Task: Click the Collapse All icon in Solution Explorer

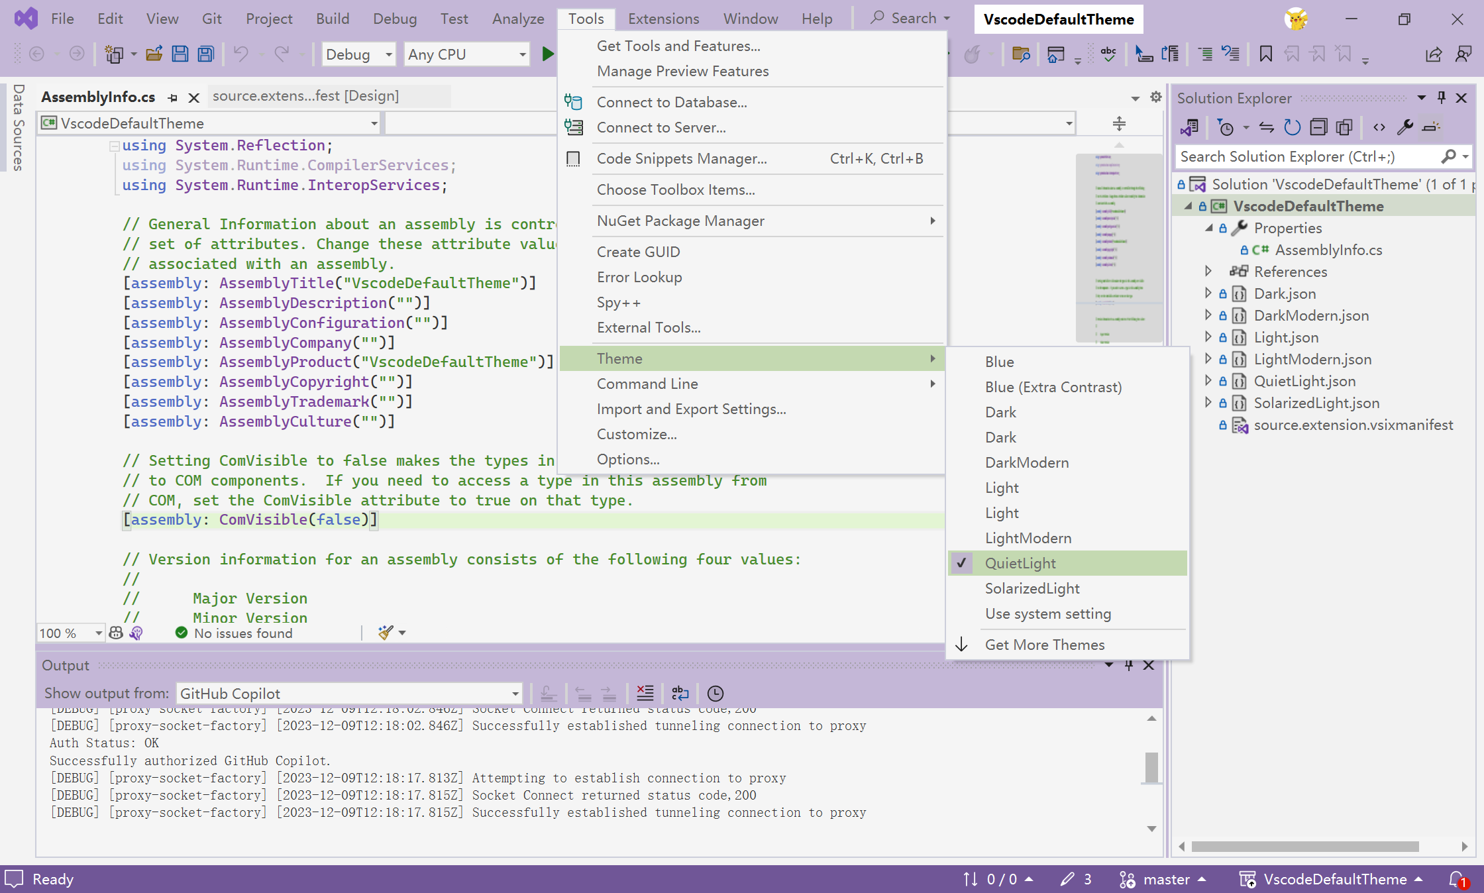Action: click(x=1318, y=127)
